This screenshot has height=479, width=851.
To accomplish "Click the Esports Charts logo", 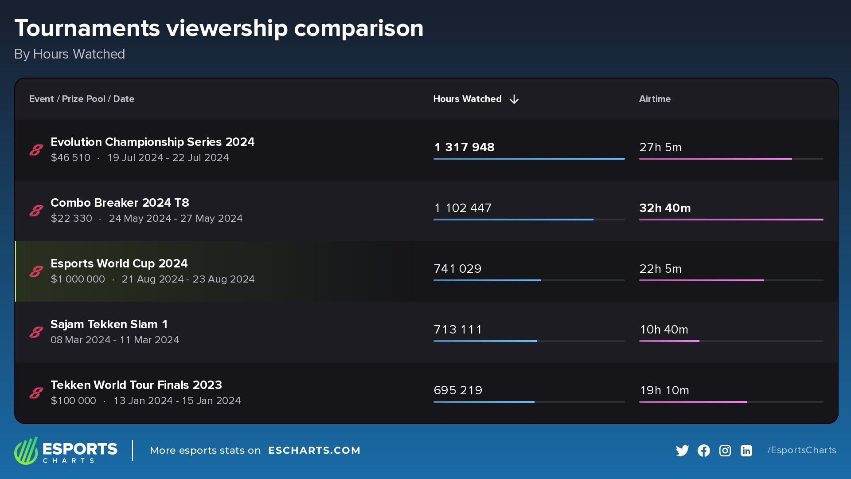I will [66, 451].
